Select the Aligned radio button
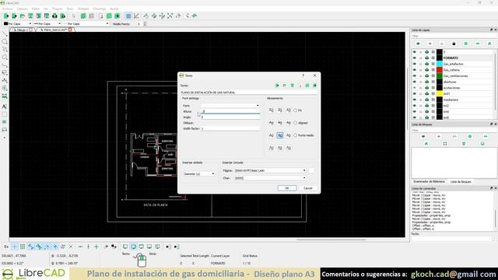This screenshot has height=280, width=498. pyautogui.click(x=296, y=123)
